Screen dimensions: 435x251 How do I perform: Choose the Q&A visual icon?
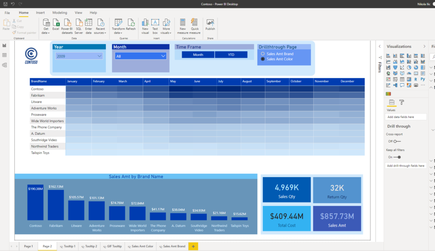(x=402, y=85)
